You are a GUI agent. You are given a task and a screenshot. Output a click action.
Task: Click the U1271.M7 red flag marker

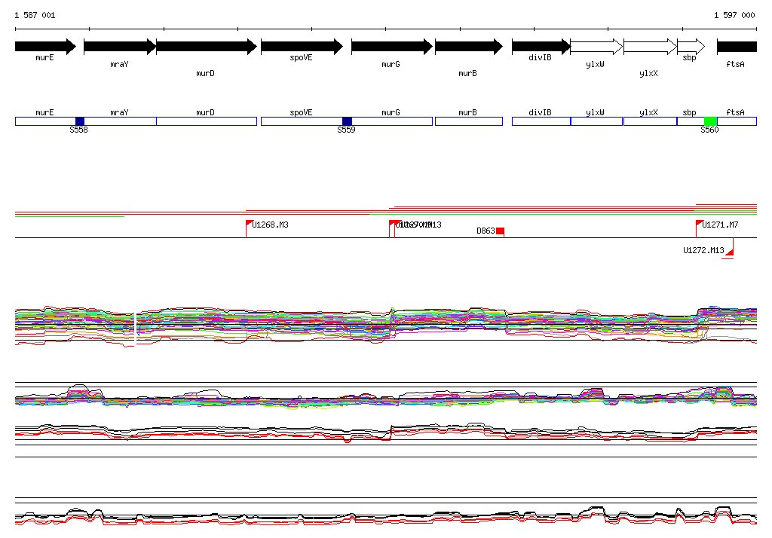pyautogui.click(x=699, y=224)
